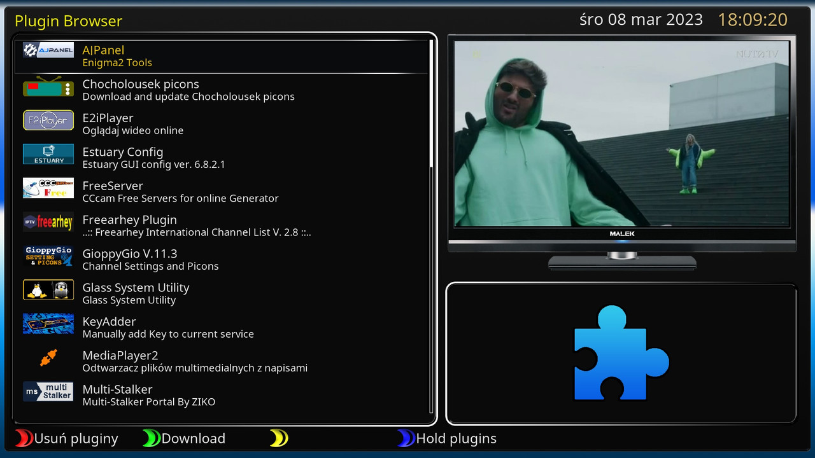The width and height of the screenshot is (815, 458).
Task: Select the KeyAdder entry title
Action: (x=109, y=322)
